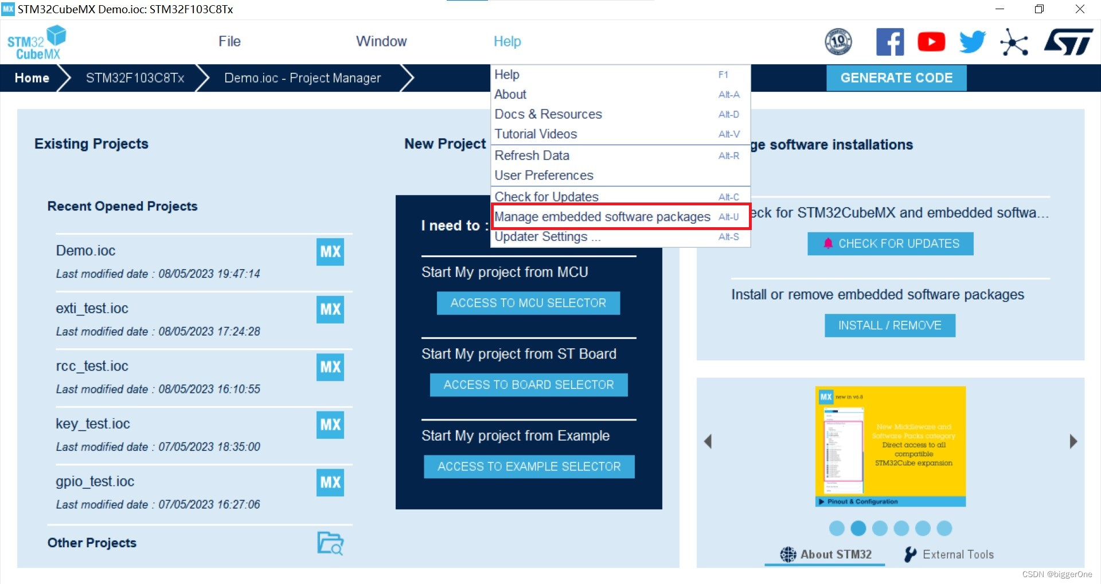
Task: Click the 10-year anniversary badge icon
Action: pos(838,42)
